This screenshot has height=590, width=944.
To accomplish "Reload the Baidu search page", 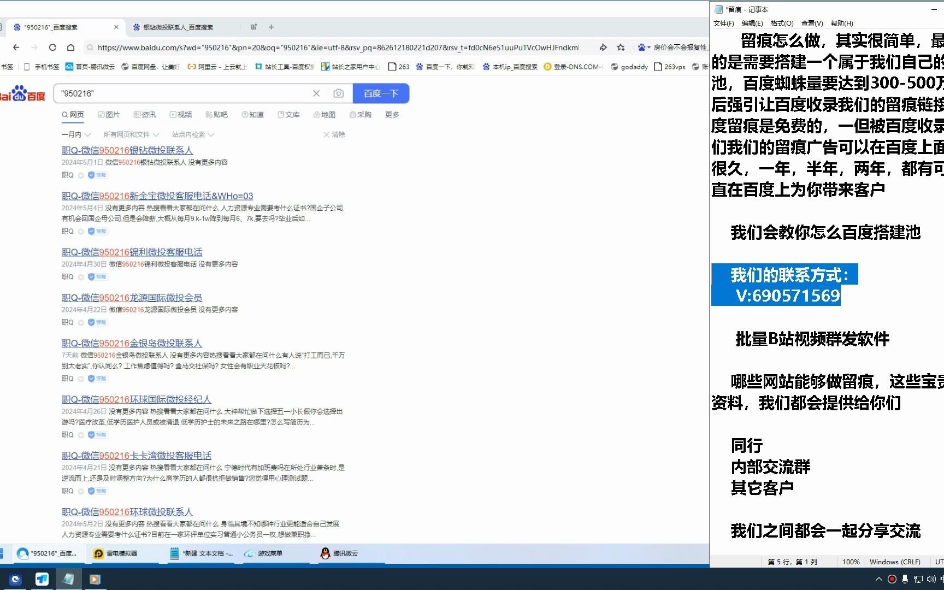I will tap(52, 48).
